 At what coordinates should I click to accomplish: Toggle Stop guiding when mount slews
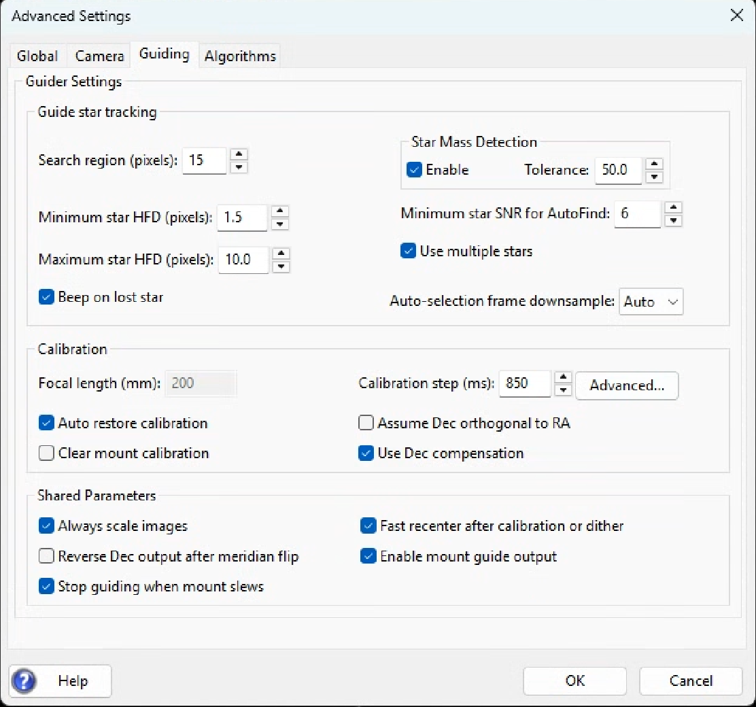click(46, 587)
